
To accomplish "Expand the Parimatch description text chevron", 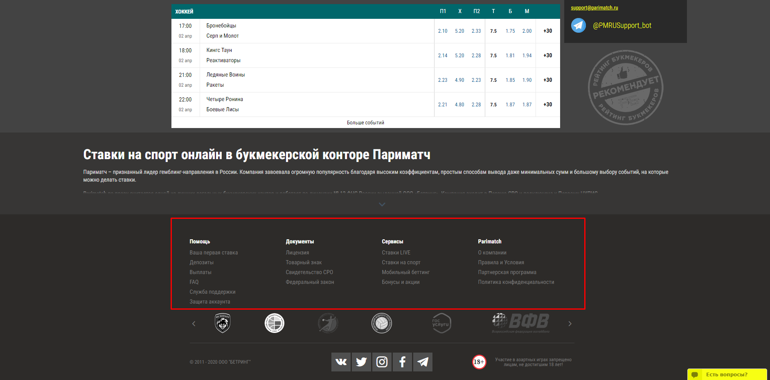I will pos(382,205).
